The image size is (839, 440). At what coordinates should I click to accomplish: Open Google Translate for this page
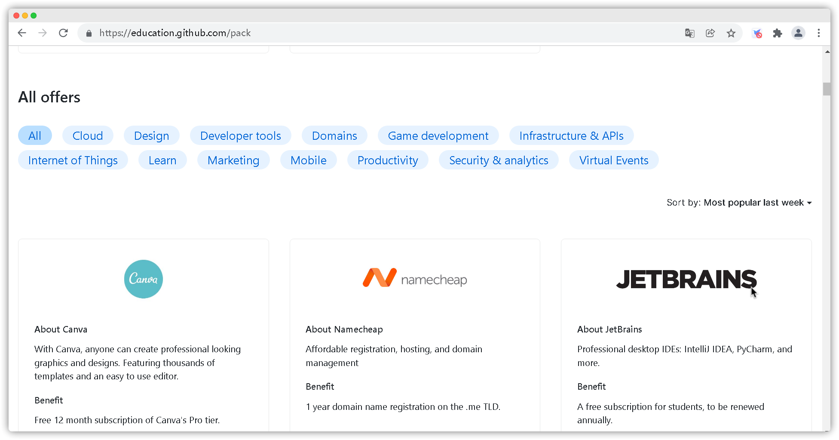click(689, 33)
